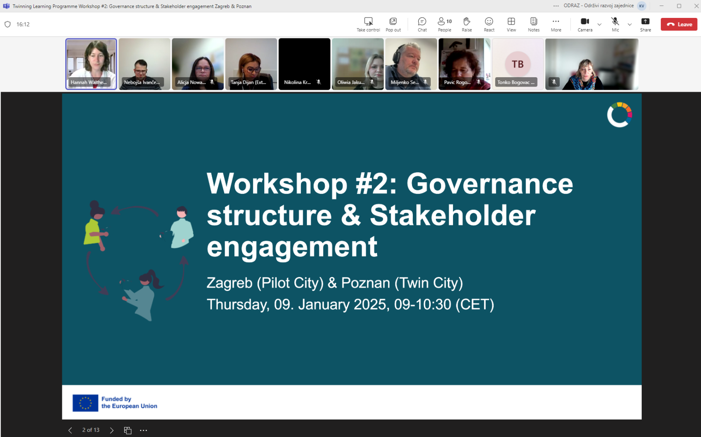Pop out the shared content
This screenshot has height=437, width=701.
pos(393,24)
